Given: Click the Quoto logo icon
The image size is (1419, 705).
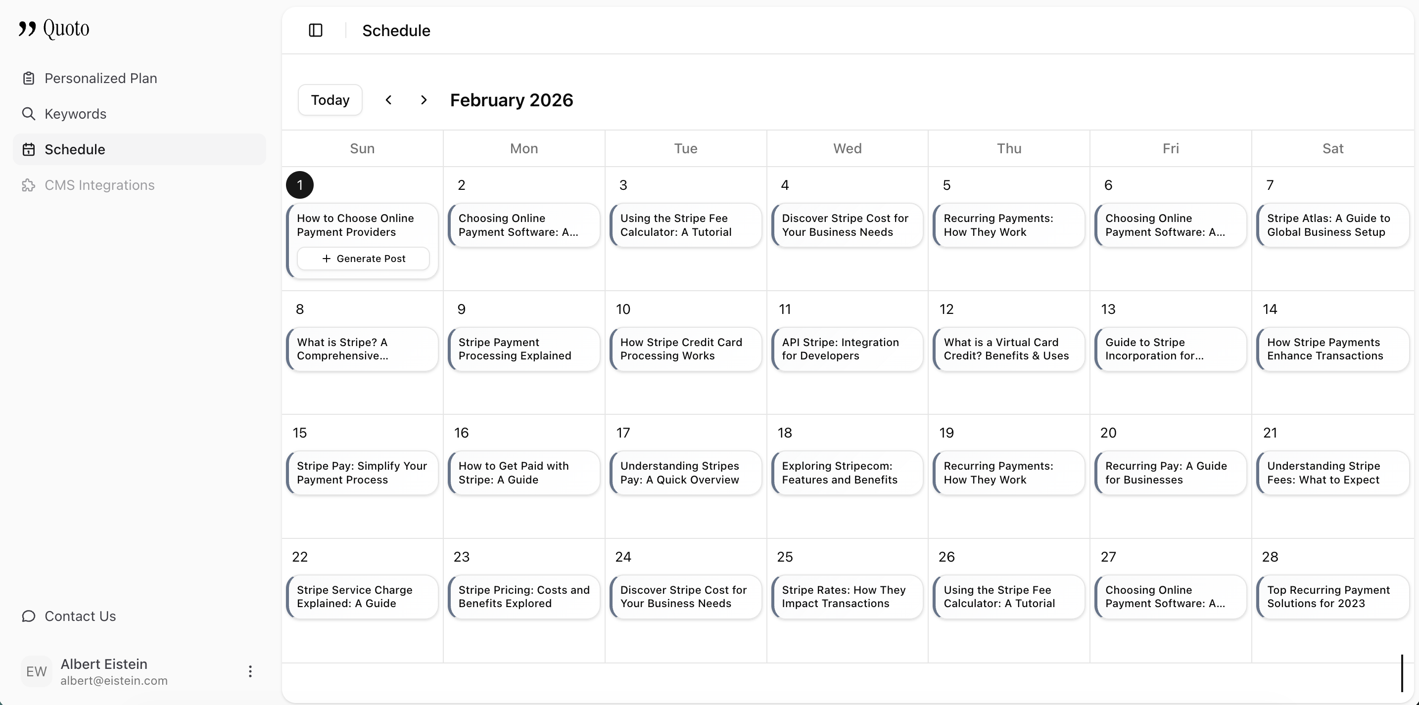Looking at the screenshot, I should pos(27,28).
